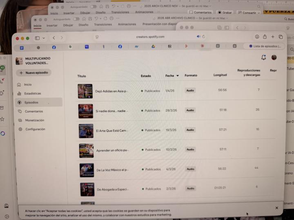Open Compartir dropdown in 2025 ARCH CLINICO window
The height and width of the screenshot is (220, 294).
coord(249,13)
